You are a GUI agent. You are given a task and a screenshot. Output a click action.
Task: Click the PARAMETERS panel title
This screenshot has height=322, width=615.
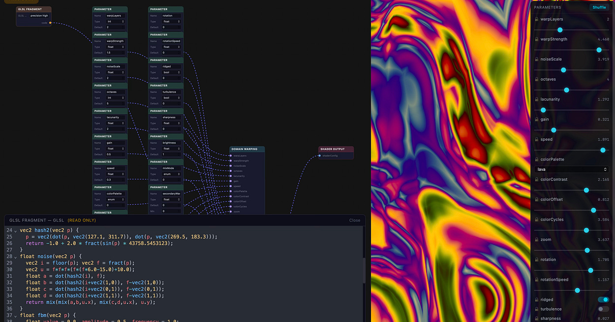[x=548, y=7]
